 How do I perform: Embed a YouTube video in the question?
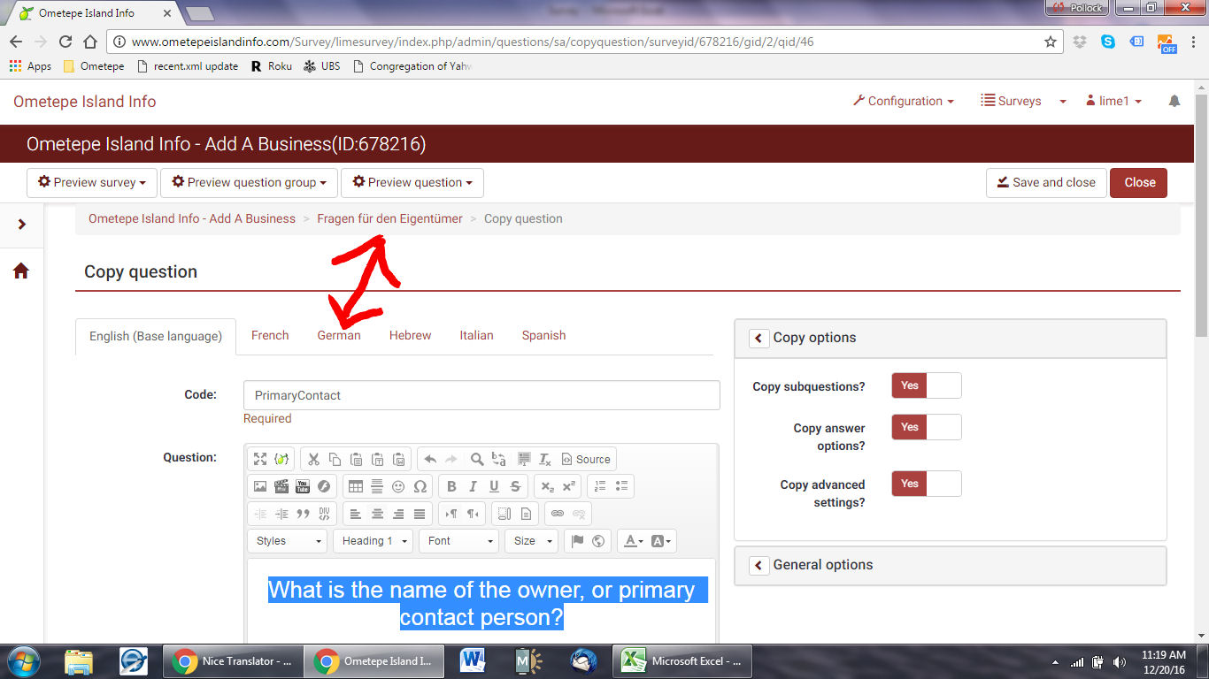pyautogui.click(x=303, y=486)
